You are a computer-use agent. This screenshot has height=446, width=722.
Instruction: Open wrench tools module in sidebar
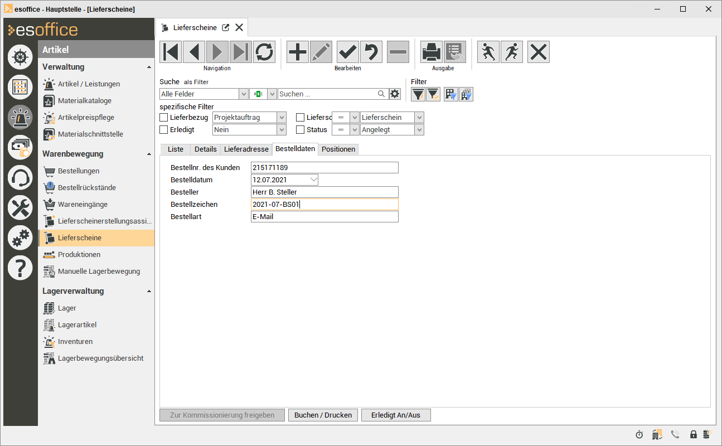(x=20, y=208)
